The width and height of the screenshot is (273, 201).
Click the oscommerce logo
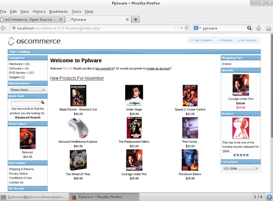tap(34, 41)
